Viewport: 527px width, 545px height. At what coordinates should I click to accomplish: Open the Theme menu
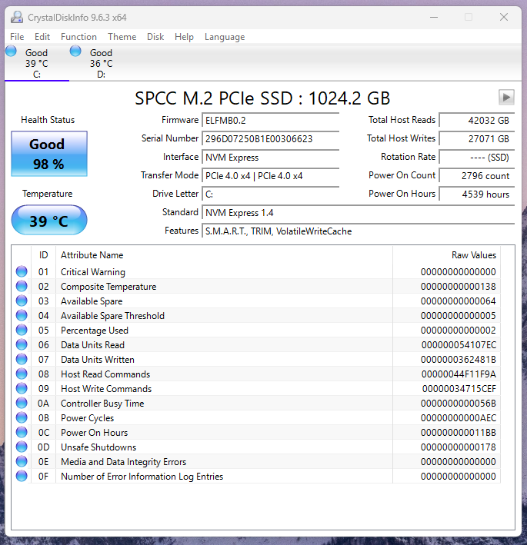[122, 37]
